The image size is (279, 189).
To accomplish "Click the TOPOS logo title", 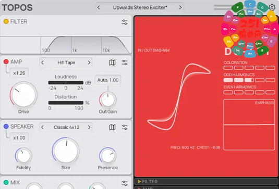I will 17,8.
